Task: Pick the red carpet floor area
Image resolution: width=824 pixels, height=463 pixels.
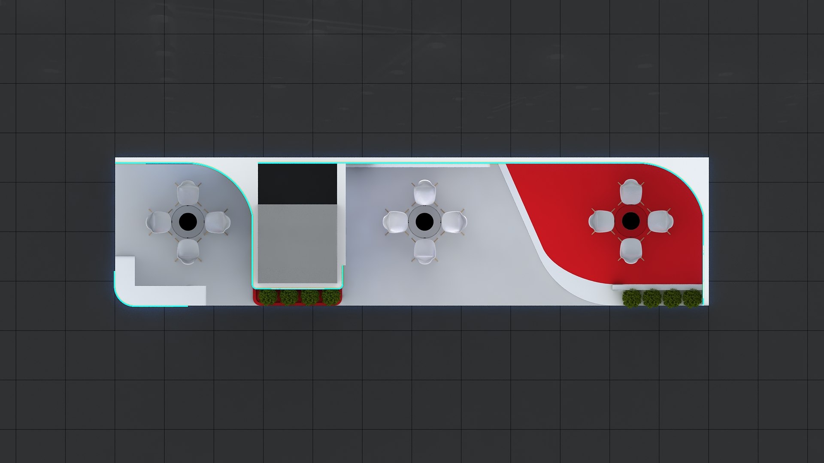Action: pyautogui.click(x=566, y=214)
